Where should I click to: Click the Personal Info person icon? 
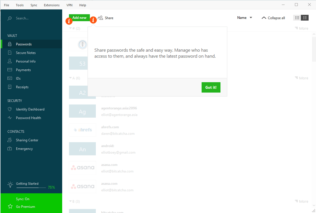(x=10, y=61)
